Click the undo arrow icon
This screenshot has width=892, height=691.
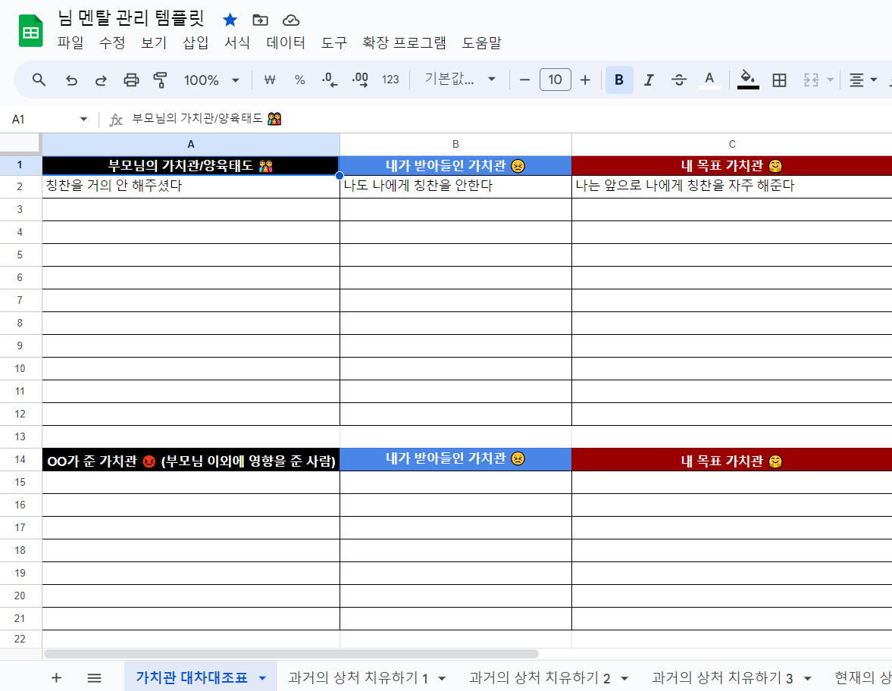72,80
